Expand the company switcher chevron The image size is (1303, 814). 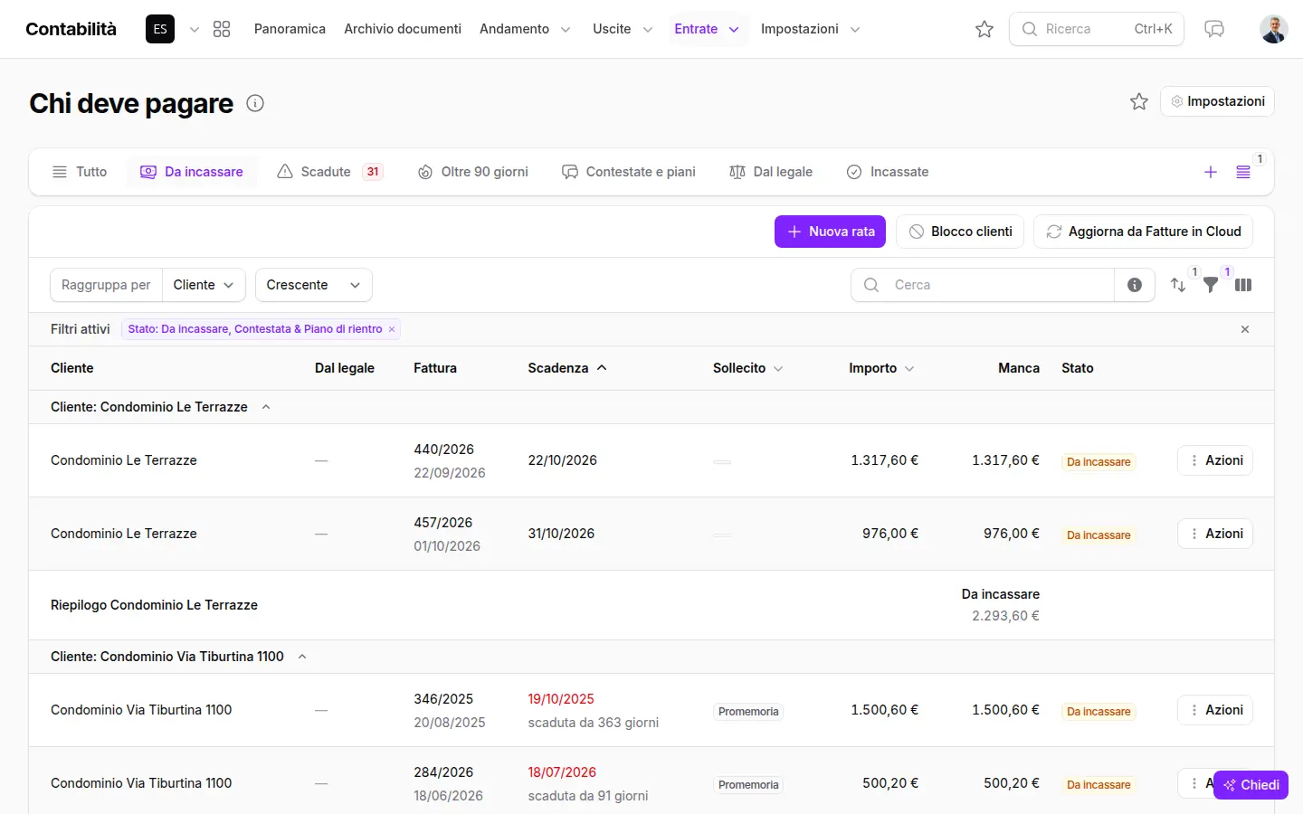point(195,29)
